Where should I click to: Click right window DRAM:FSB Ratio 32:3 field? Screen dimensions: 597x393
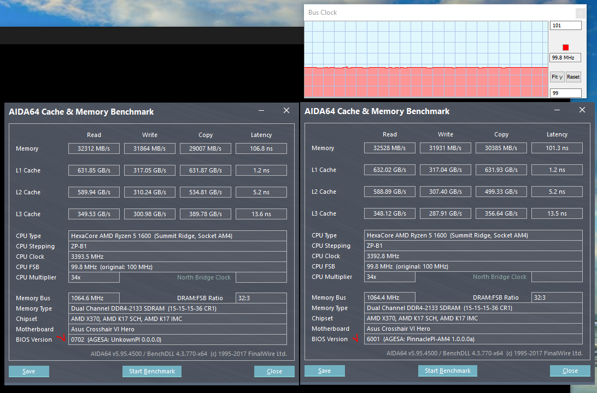tap(557, 297)
